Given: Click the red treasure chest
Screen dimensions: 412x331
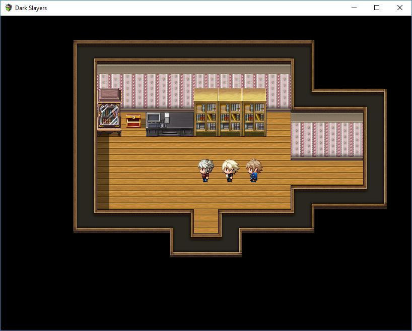Looking at the screenshot, I should pos(133,121).
